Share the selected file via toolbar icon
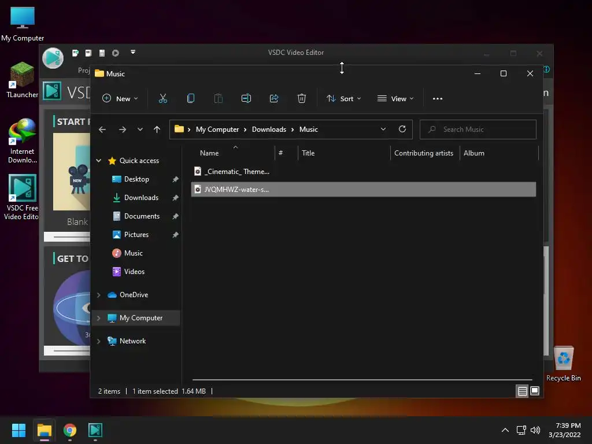Image resolution: width=592 pixels, height=444 pixels. pyautogui.click(x=274, y=98)
